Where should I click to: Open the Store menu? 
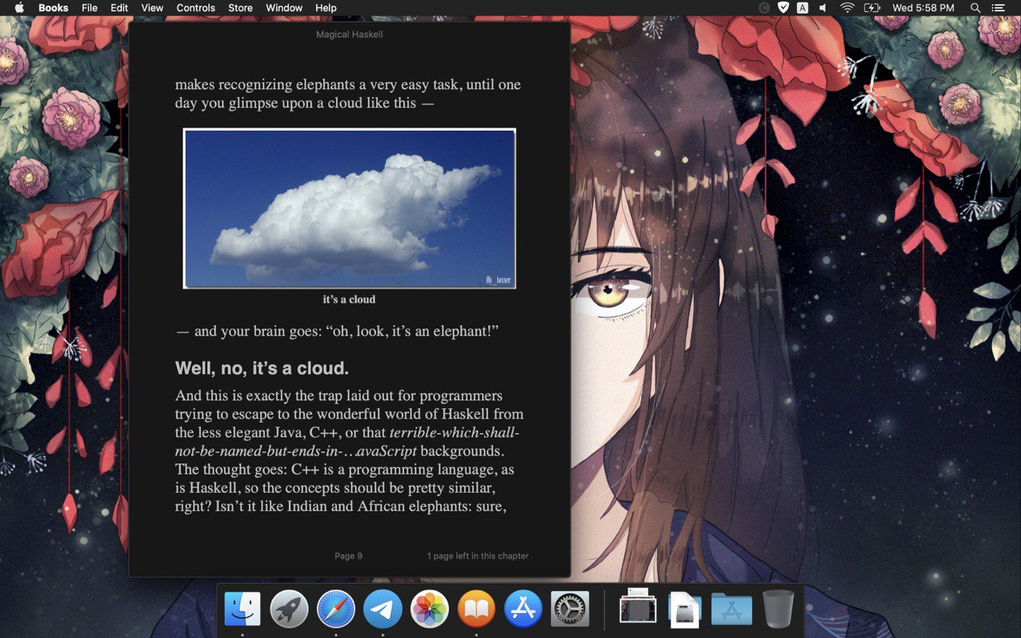[240, 8]
